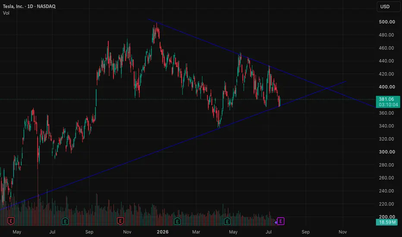Click the 500.00 price axis label
This screenshot has height=237, width=402.
tap(387, 22)
